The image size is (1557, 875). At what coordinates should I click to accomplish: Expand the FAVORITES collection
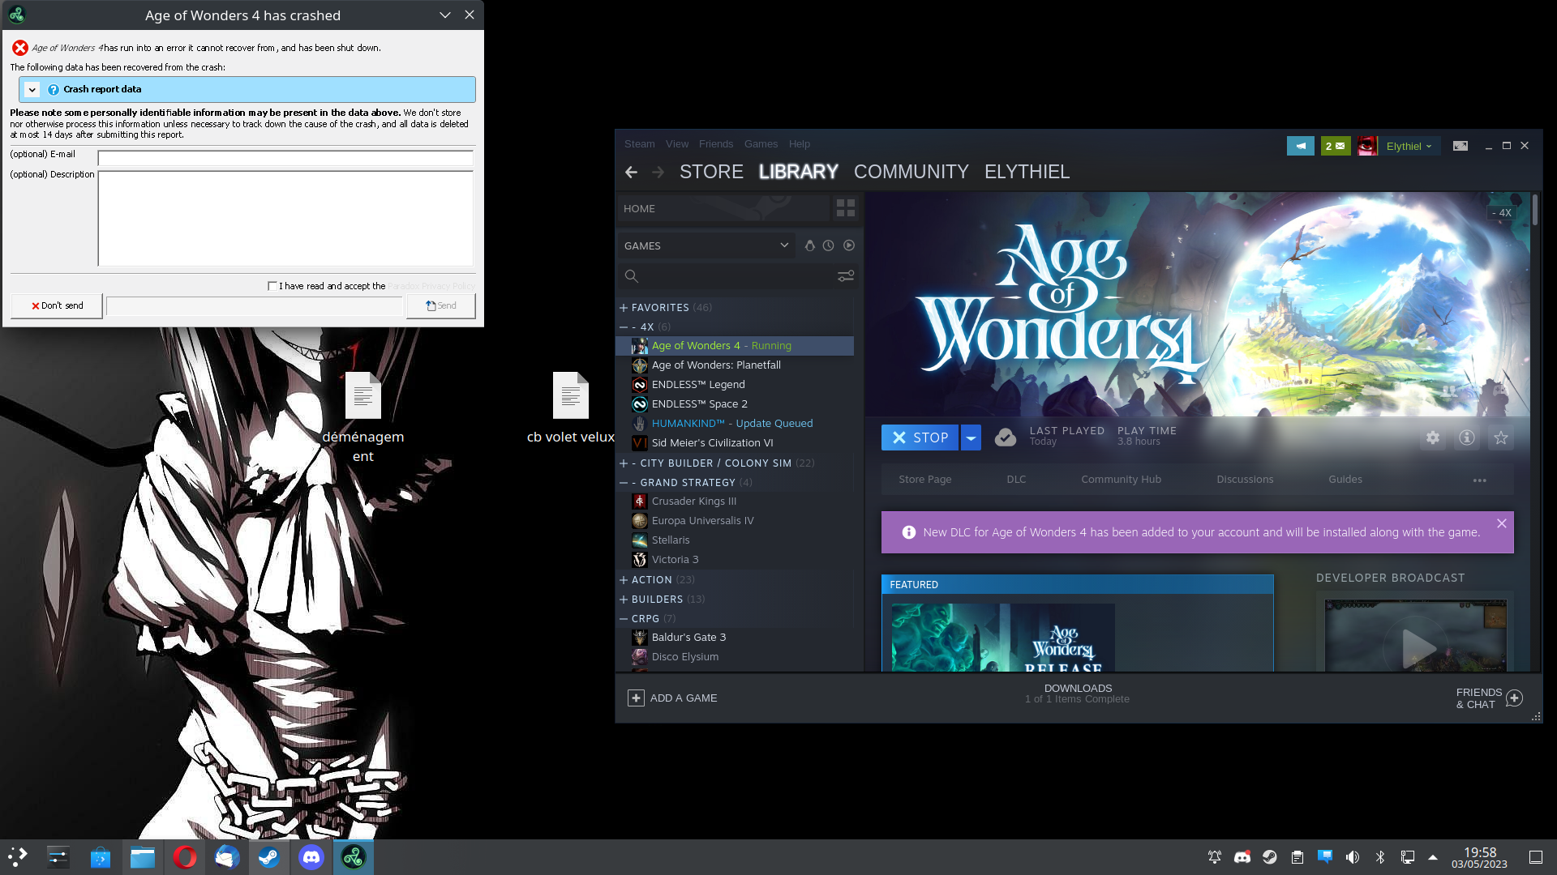pyautogui.click(x=624, y=308)
